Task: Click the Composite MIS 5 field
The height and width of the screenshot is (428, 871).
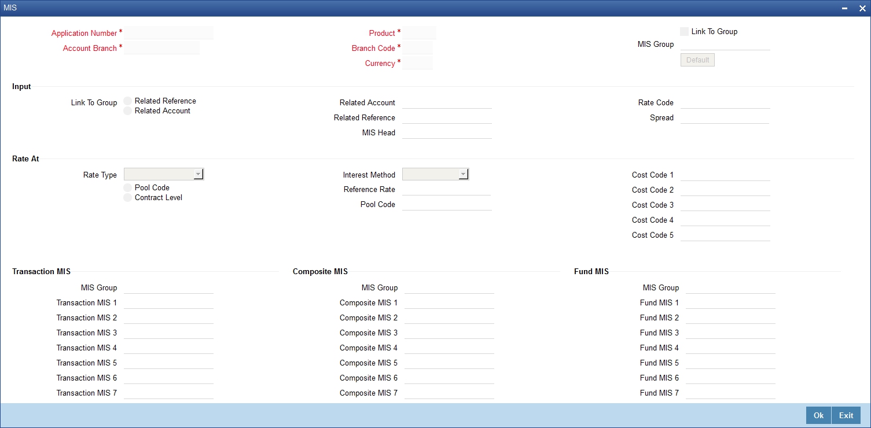Action: coord(449,363)
